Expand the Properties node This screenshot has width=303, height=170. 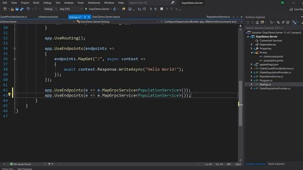click(x=251, y=49)
